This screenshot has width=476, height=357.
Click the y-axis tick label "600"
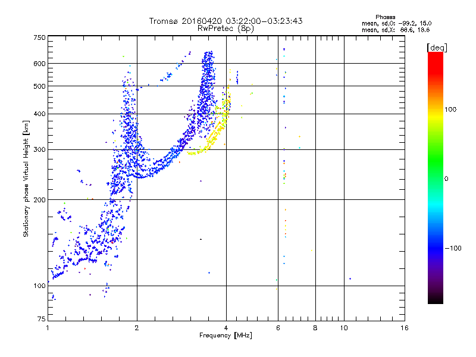pyautogui.click(x=39, y=64)
